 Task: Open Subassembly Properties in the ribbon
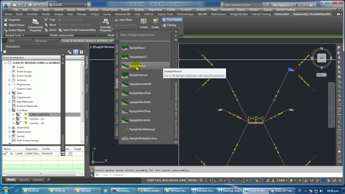point(36,25)
